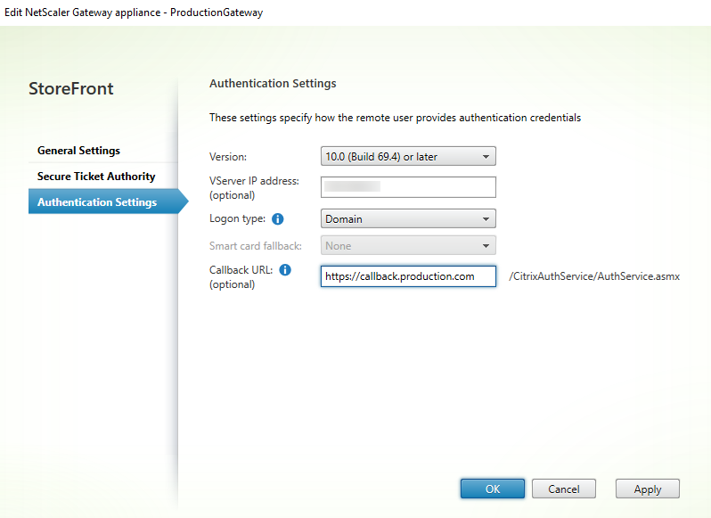Click the Version field label

pyautogui.click(x=227, y=157)
